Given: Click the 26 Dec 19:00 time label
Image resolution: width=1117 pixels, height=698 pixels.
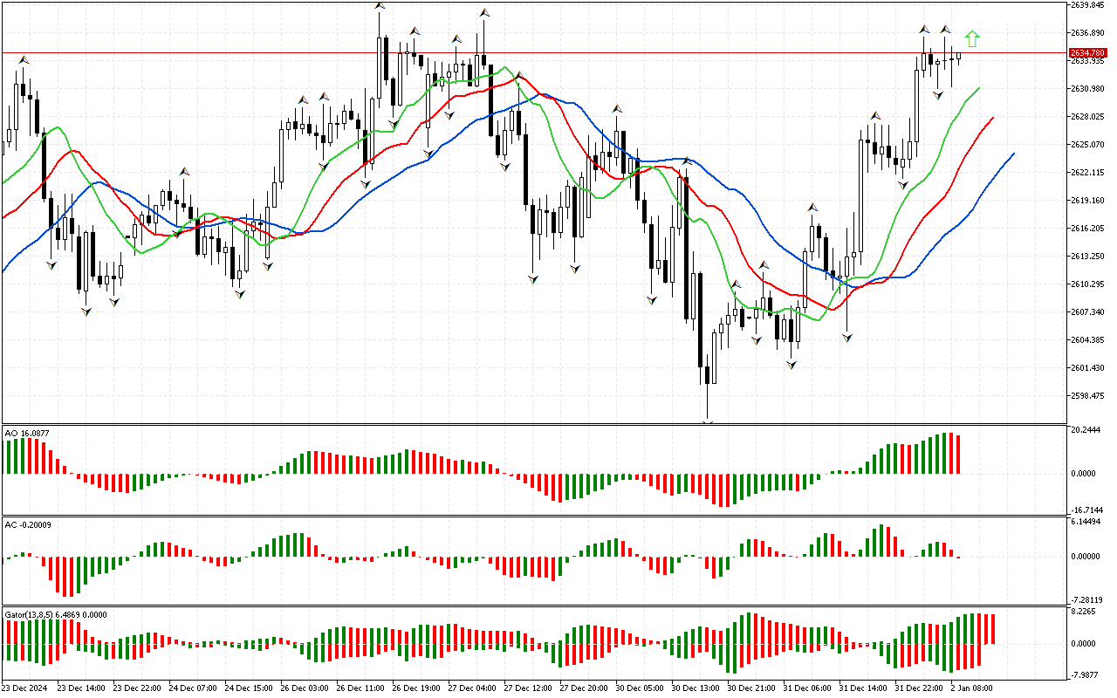Looking at the screenshot, I should (x=417, y=688).
